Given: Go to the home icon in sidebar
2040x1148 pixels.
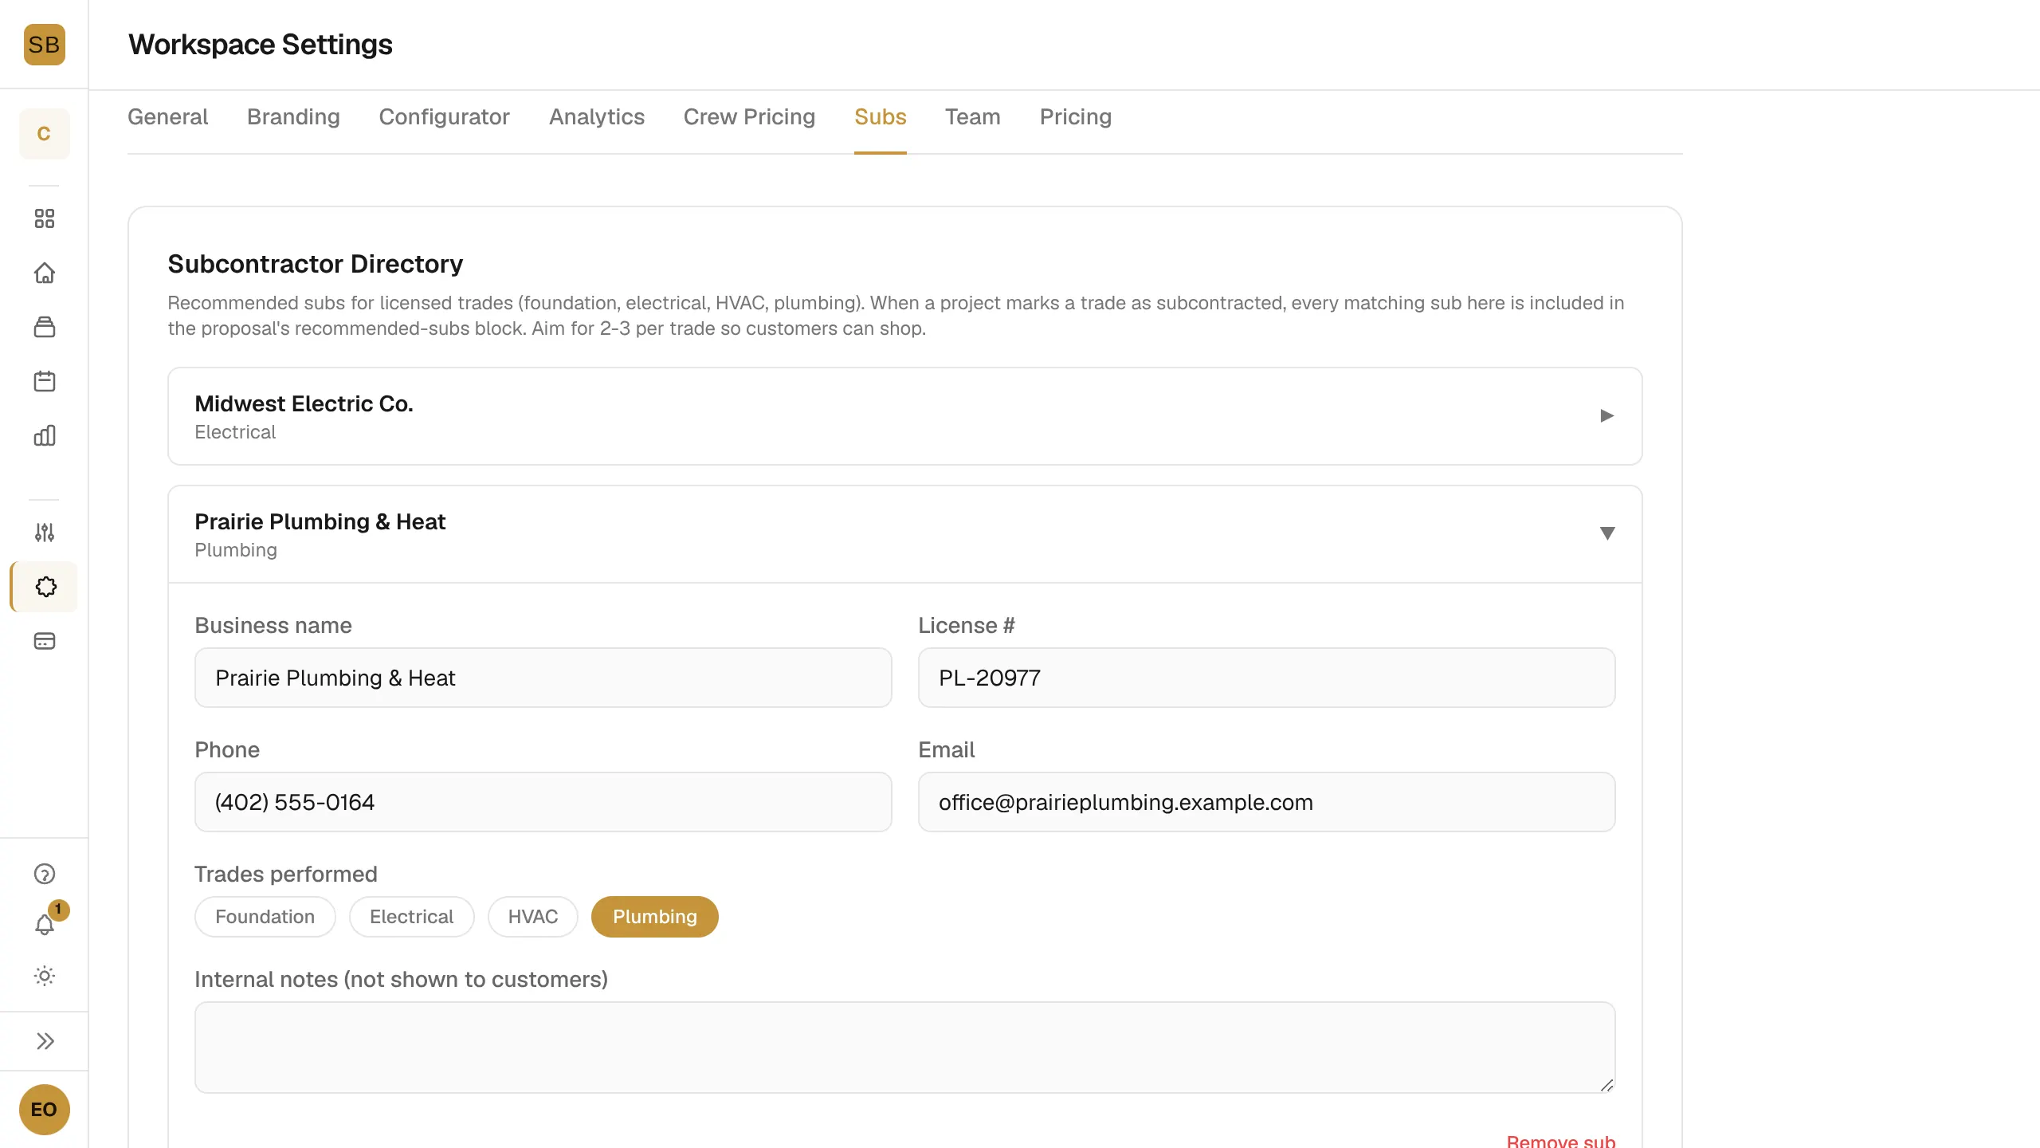Looking at the screenshot, I should pos(45,273).
